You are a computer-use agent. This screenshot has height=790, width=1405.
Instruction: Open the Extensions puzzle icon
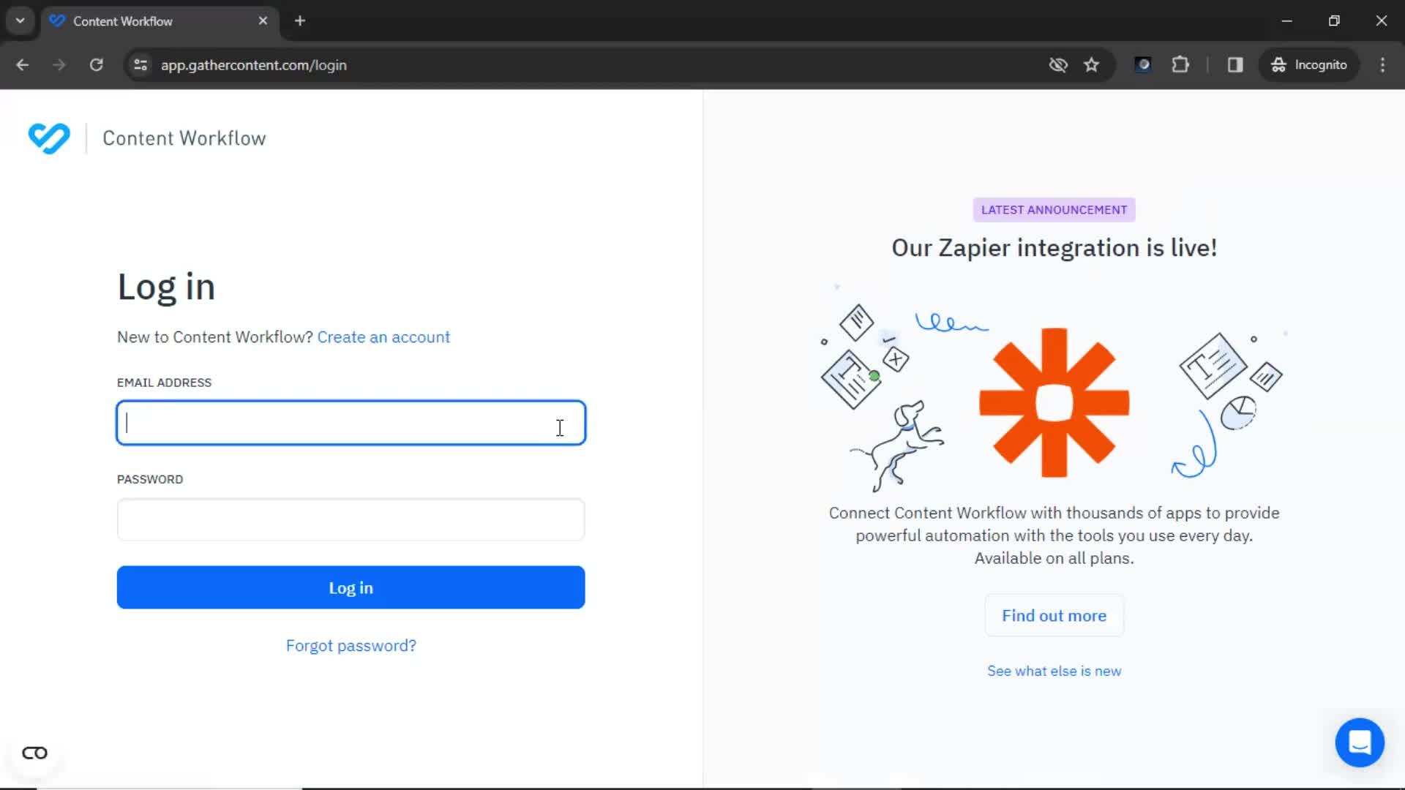click(1180, 65)
